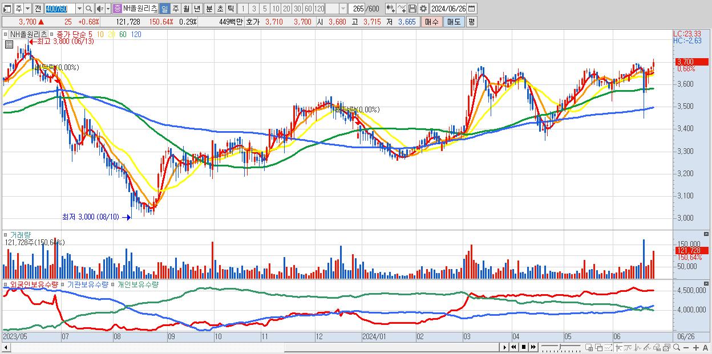This screenshot has width=712, height=354.
Task: Click the orange 10 moving average label
Action: [100, 34]
